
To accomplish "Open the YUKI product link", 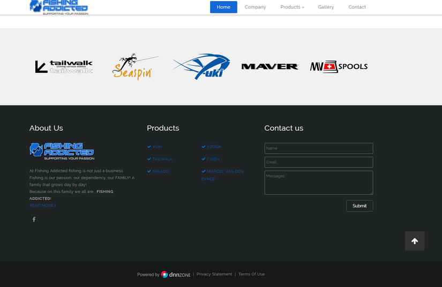I will pos(157,147).
